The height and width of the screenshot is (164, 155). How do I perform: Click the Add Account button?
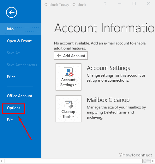point(71,56)
